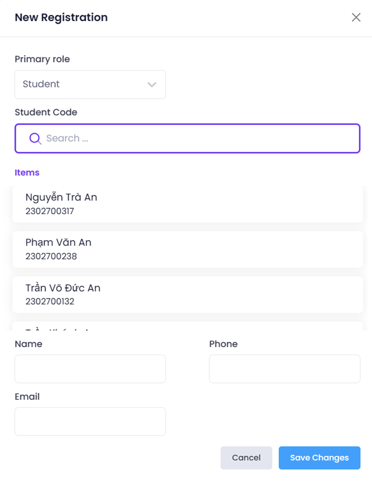372x487 pixels.
Task: Open the Student role combo box
Action: [x=89, y=85]
